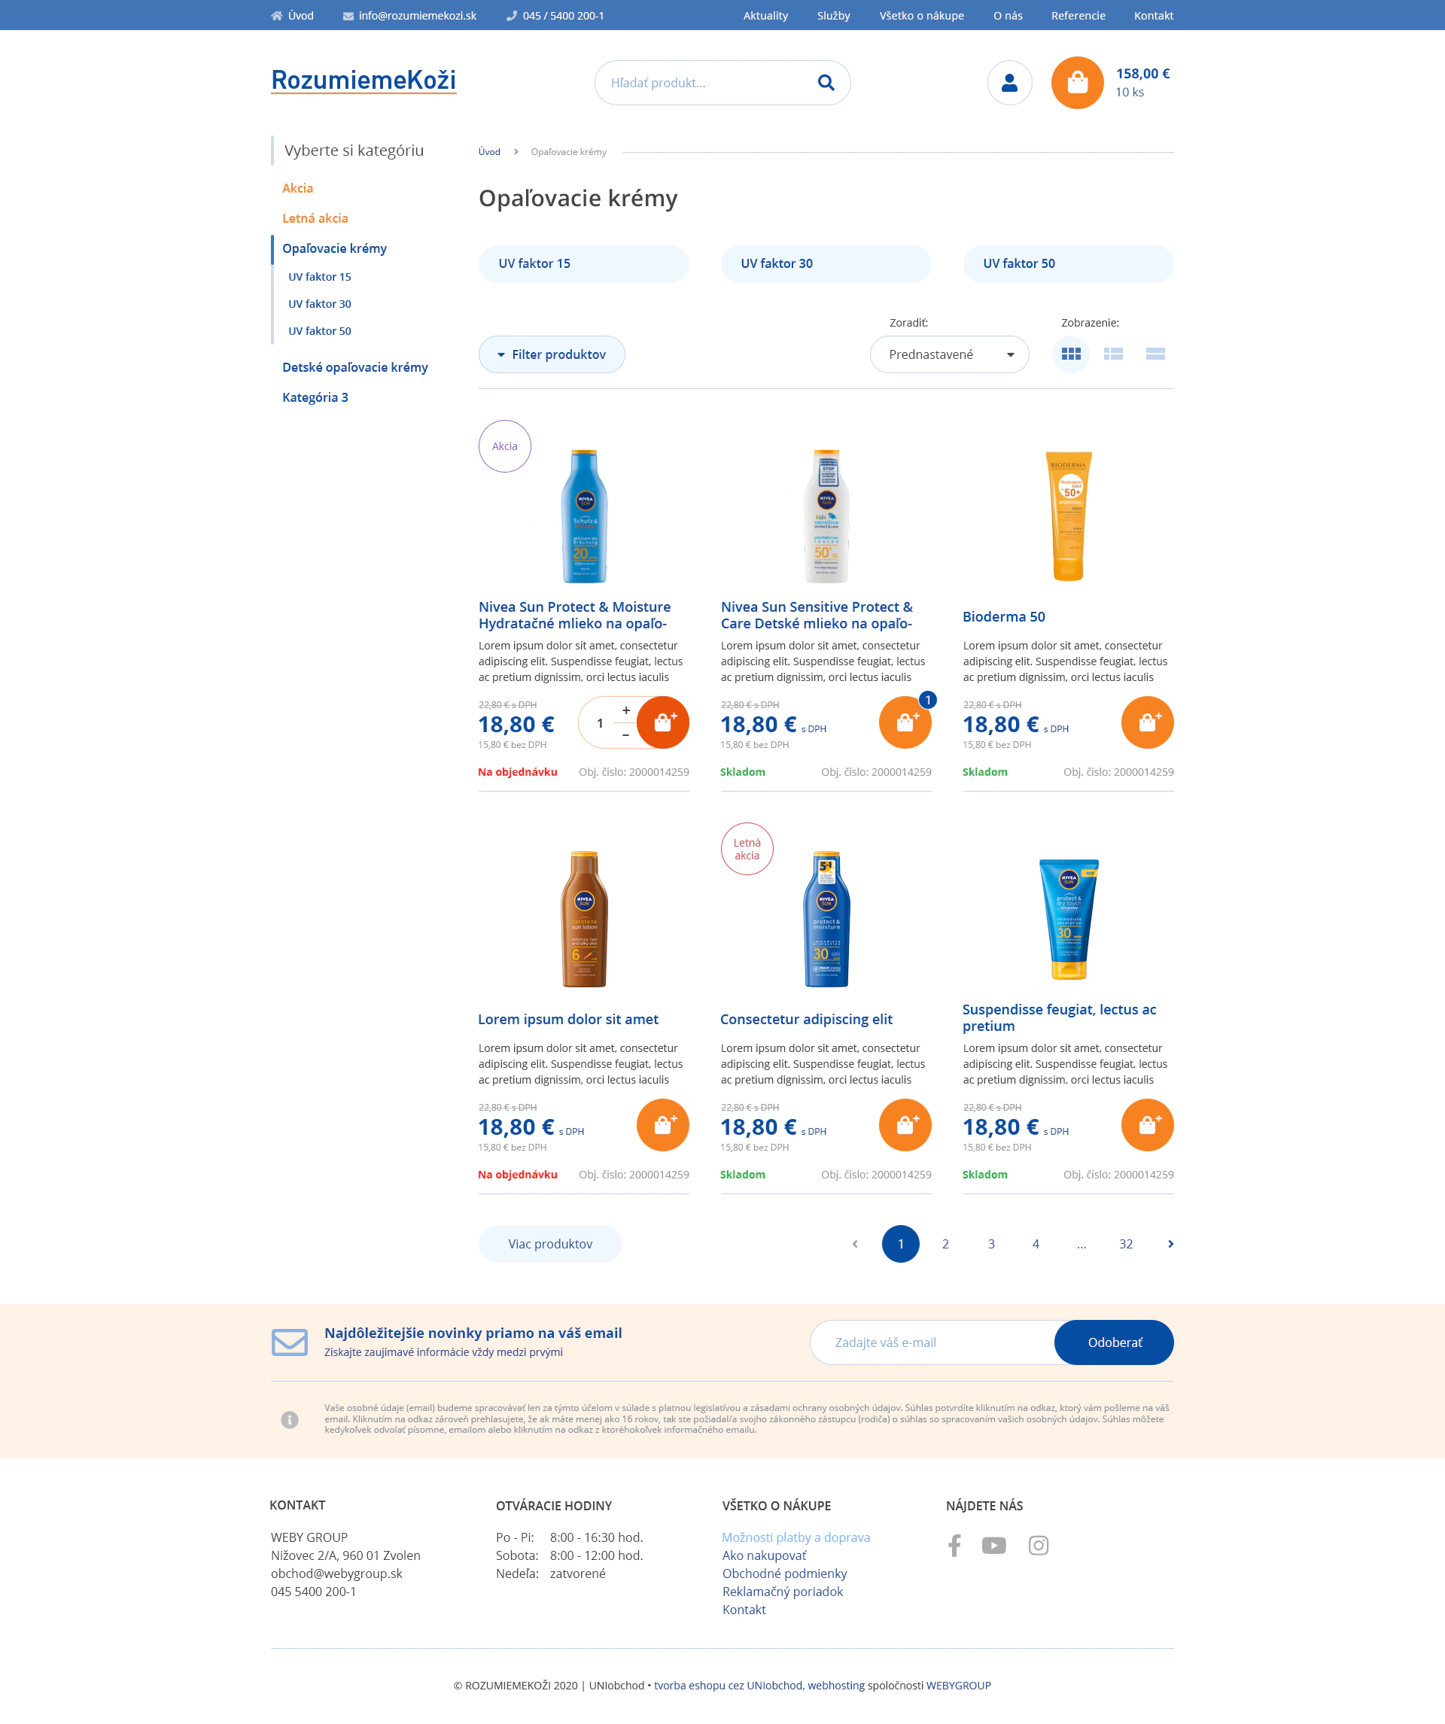Go to next pagination page arrow
This screenshot has height=1724, width=1445.
[1170, 1244]
